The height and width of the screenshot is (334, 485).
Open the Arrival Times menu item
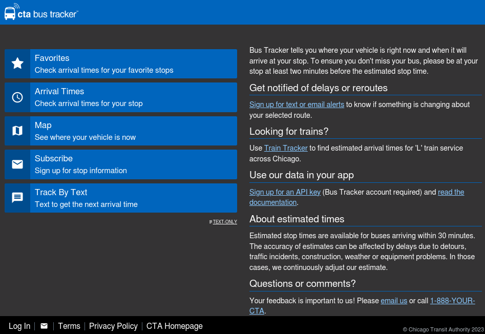133,97
